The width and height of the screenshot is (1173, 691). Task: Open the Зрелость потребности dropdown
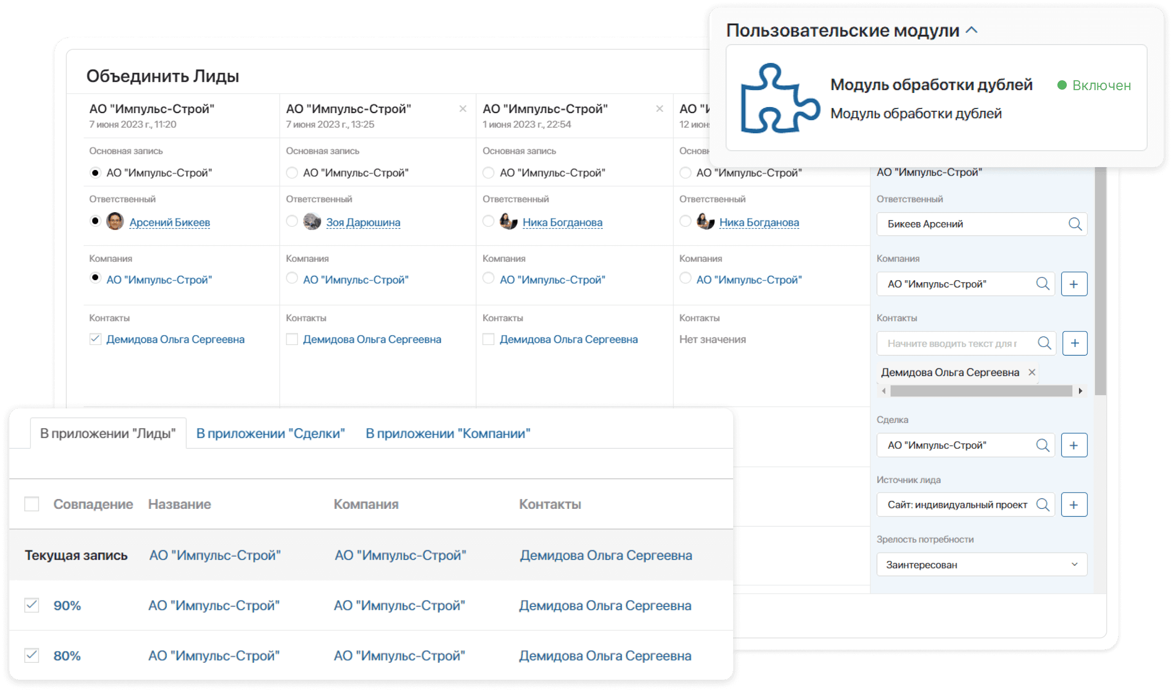pyautogui.click(x=981, y=564)
